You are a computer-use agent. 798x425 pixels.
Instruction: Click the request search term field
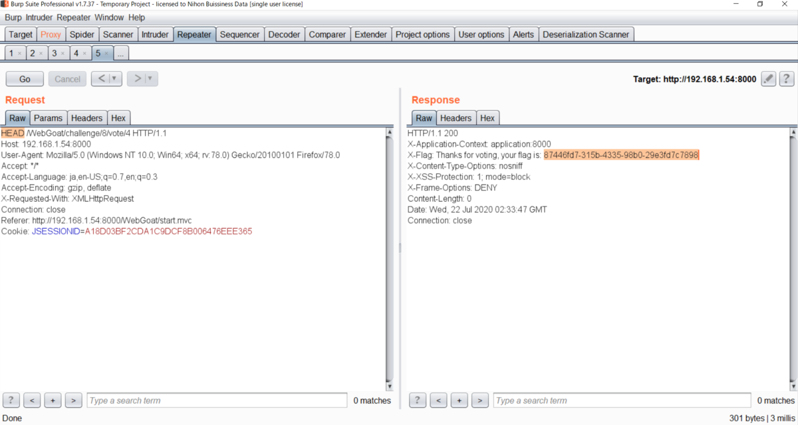tap(217, 400)
